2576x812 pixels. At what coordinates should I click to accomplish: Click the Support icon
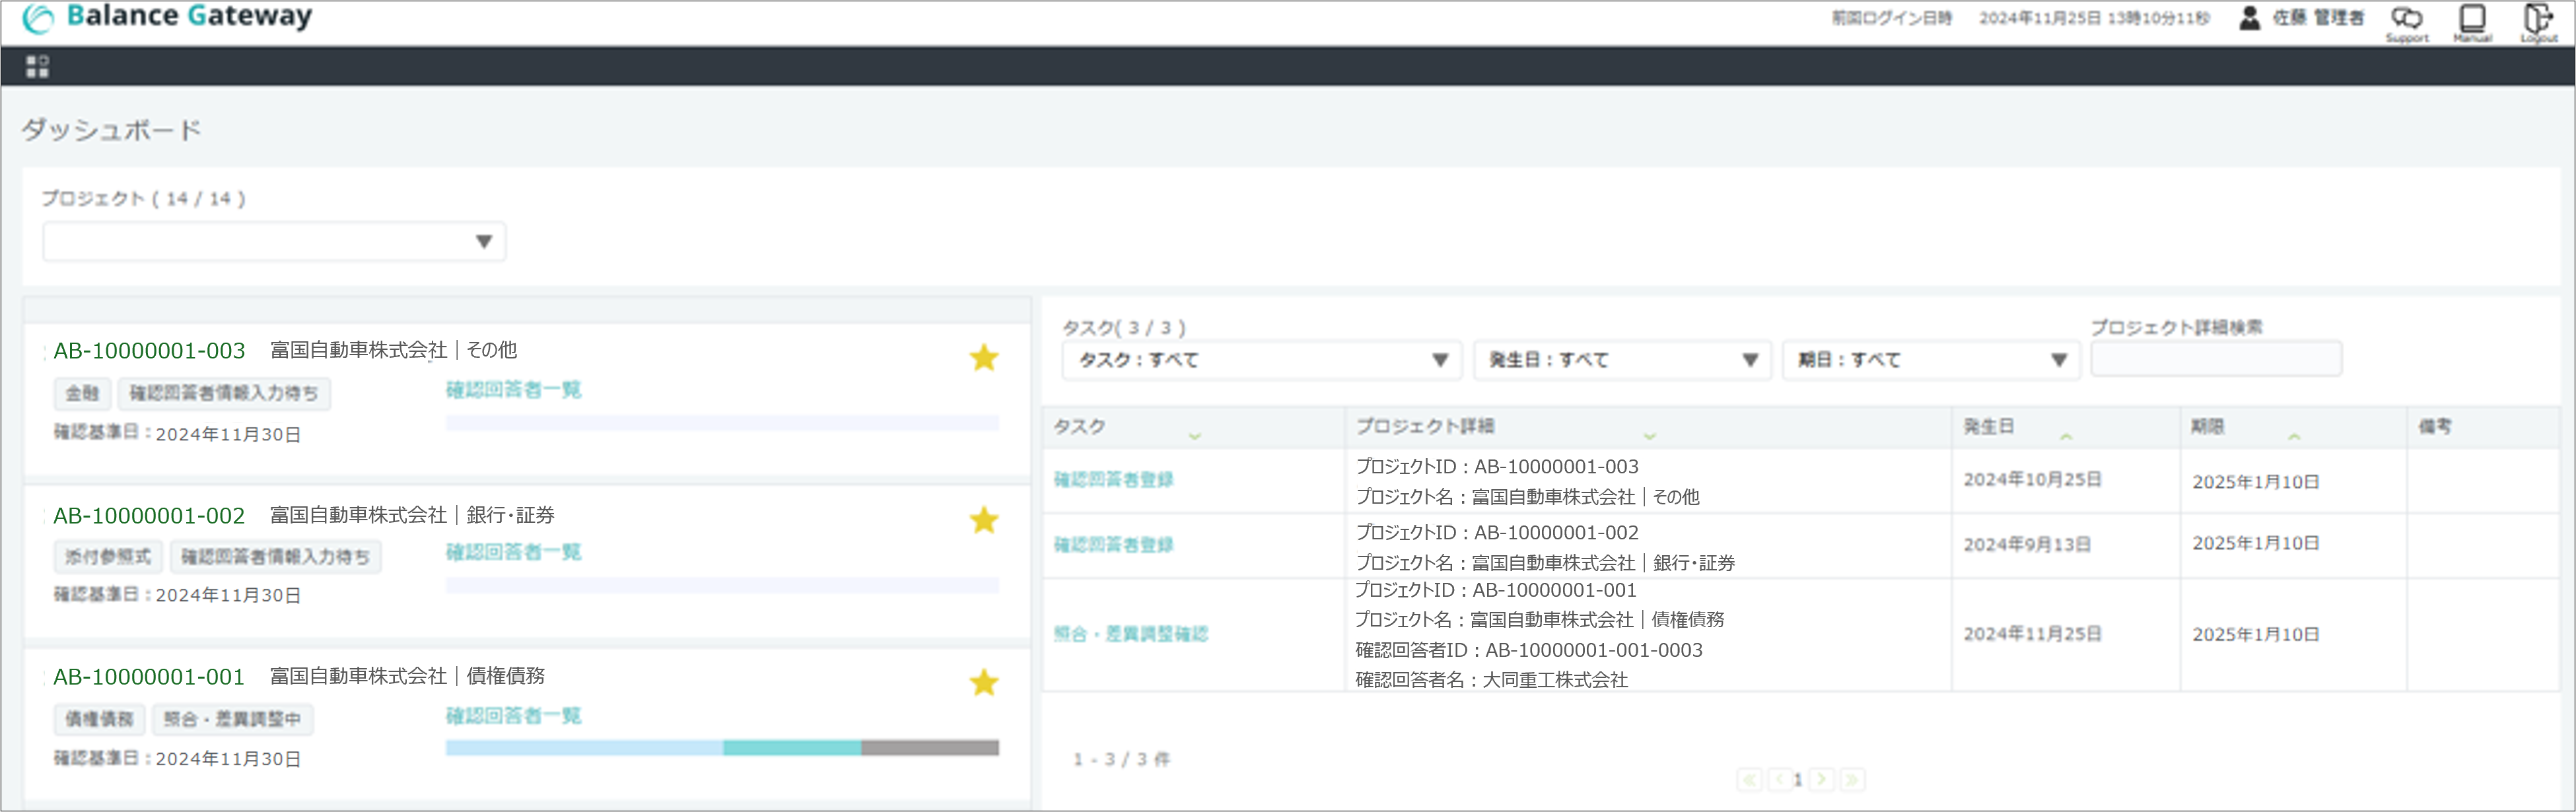tap(2406, 19)
